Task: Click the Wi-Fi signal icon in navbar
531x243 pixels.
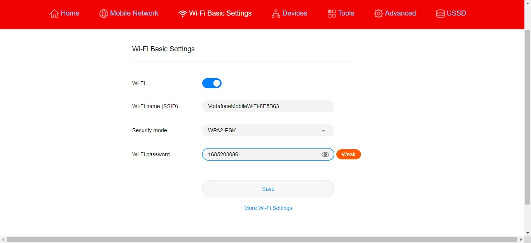Action: pos(182,14)
